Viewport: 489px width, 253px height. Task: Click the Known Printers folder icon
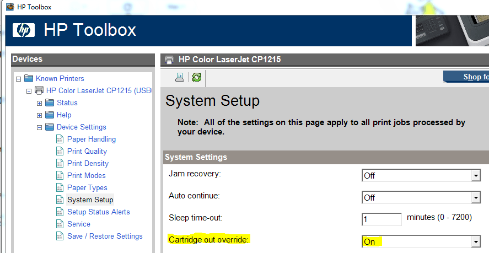(29, 78)
